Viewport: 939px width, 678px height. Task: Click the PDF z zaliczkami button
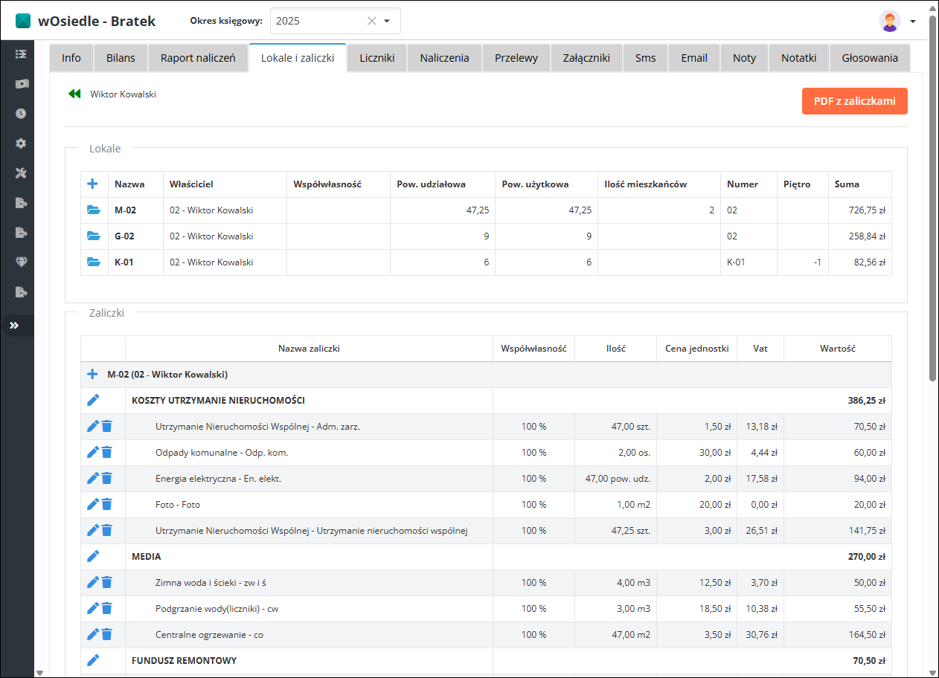(x=854, y=101)
